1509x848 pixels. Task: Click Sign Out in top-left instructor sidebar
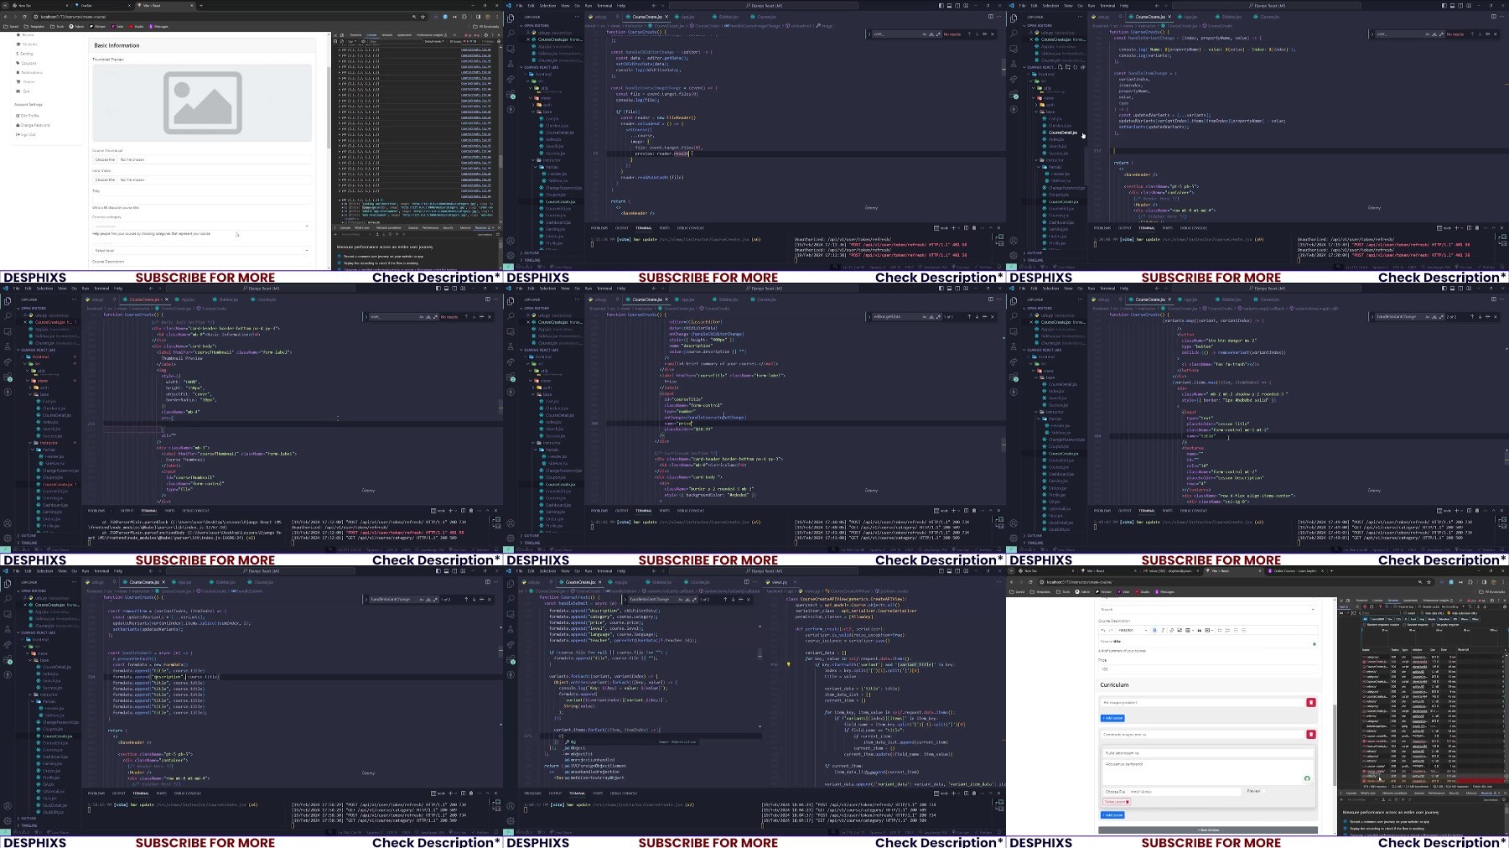click(26, 134)
